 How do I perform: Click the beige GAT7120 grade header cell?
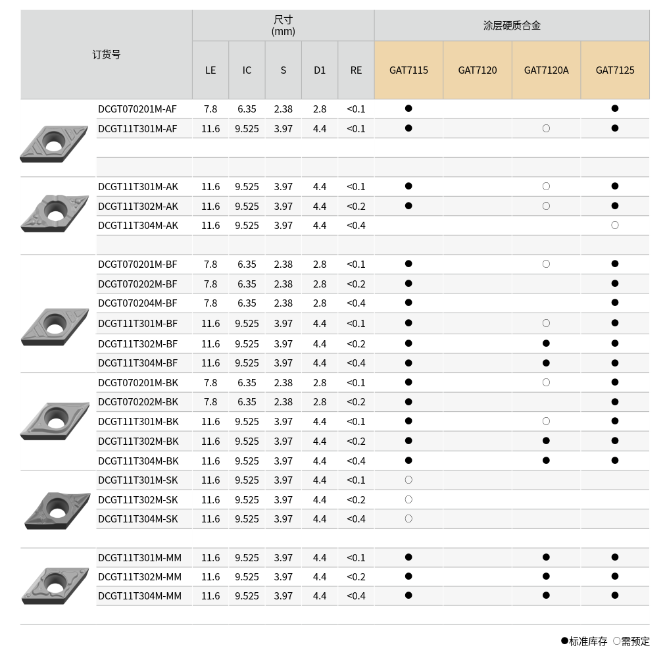click(x=478, y=70)
